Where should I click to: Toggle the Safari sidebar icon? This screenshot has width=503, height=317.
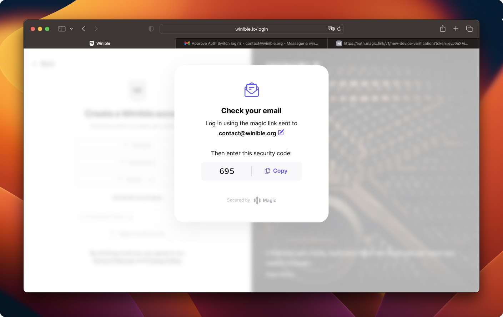point(62,29)
